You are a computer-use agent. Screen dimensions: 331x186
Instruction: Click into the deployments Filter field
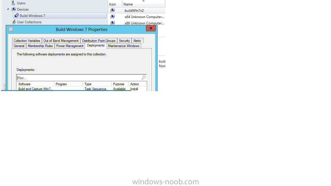(82, 78)
